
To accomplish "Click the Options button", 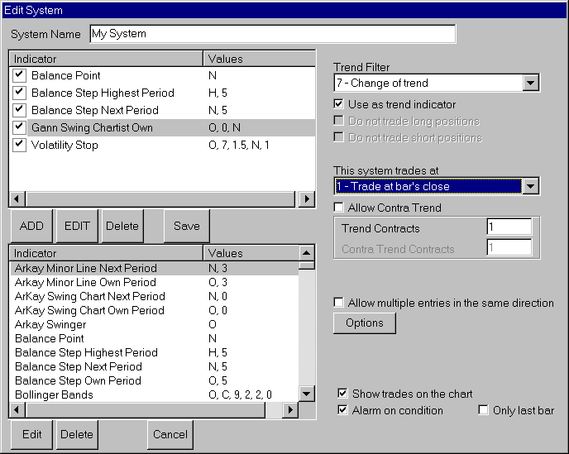I will coord(364,323).
